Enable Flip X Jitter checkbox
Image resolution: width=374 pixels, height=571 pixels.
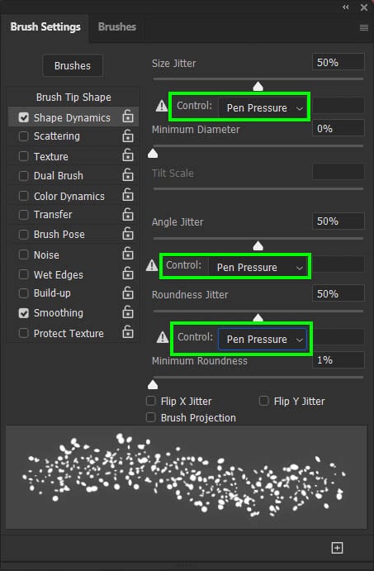(150, 401)
